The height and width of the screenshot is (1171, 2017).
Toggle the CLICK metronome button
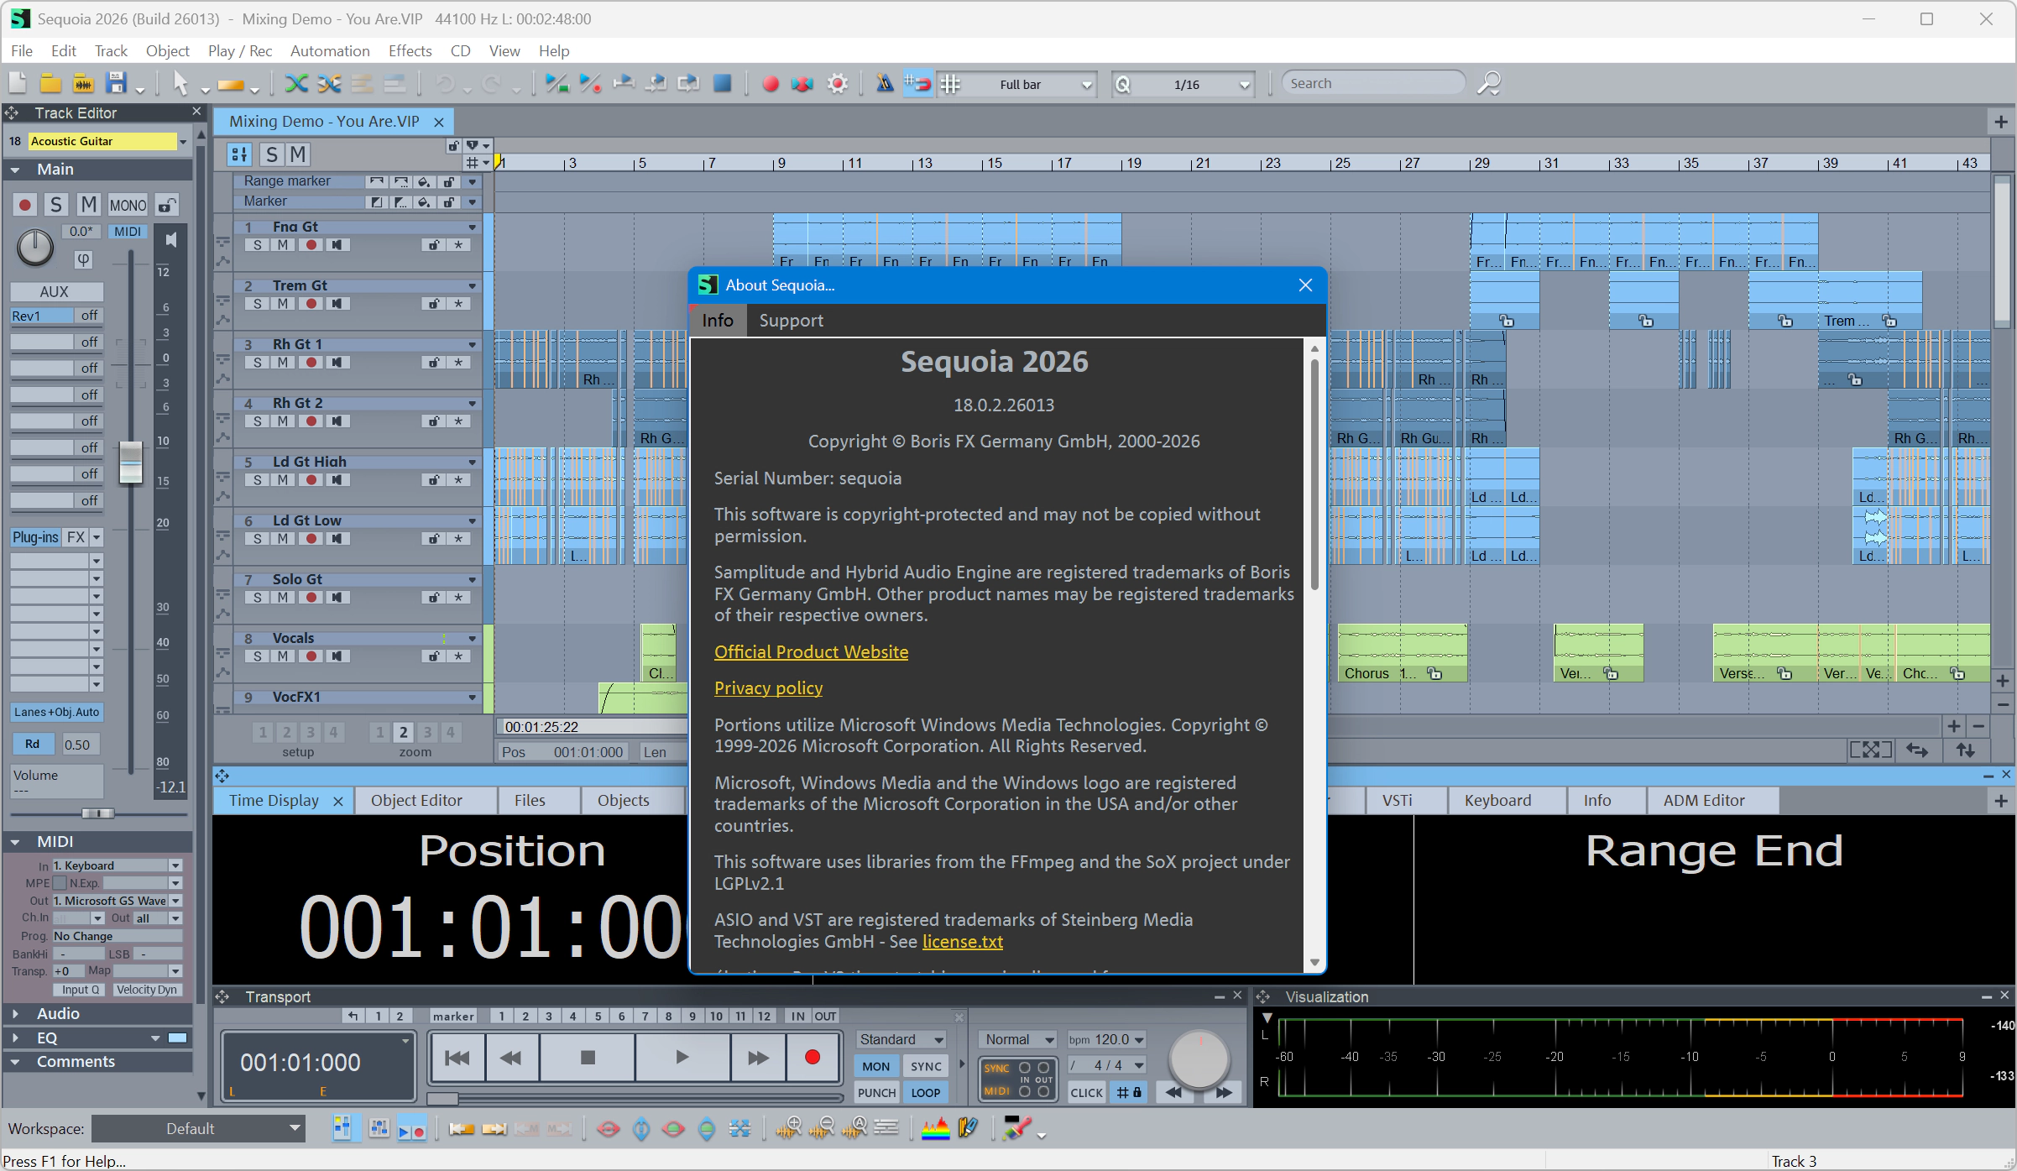(1086, 1092)
